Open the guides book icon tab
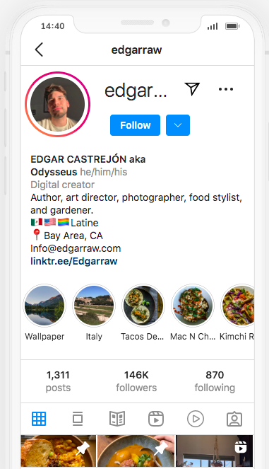This screenshot has height=469, width=269. 117,419
